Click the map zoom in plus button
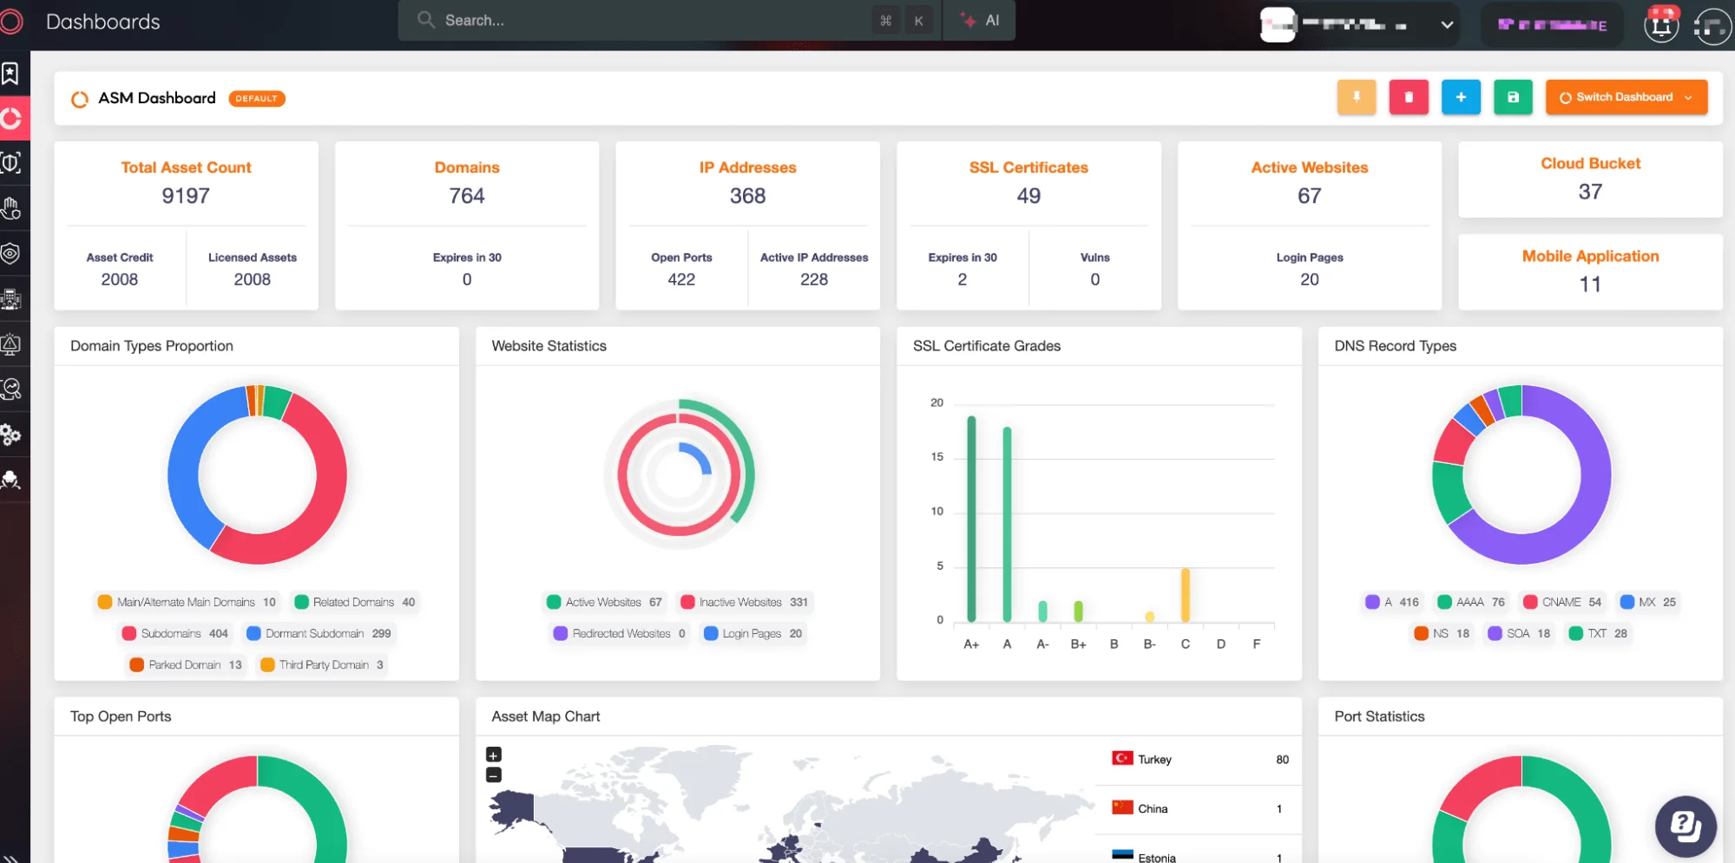This screenshot has height=863, width=1735. click(x=494, y=755)
